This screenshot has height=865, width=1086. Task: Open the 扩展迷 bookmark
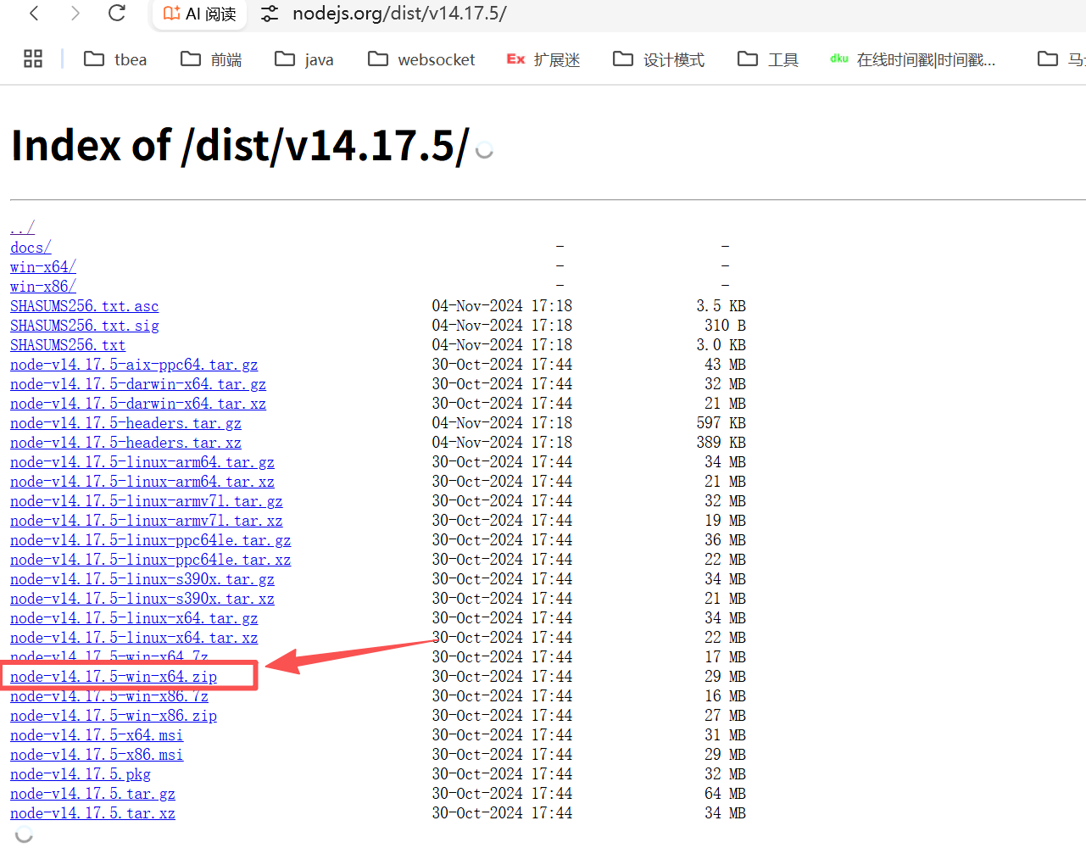[x=543, y=59]
